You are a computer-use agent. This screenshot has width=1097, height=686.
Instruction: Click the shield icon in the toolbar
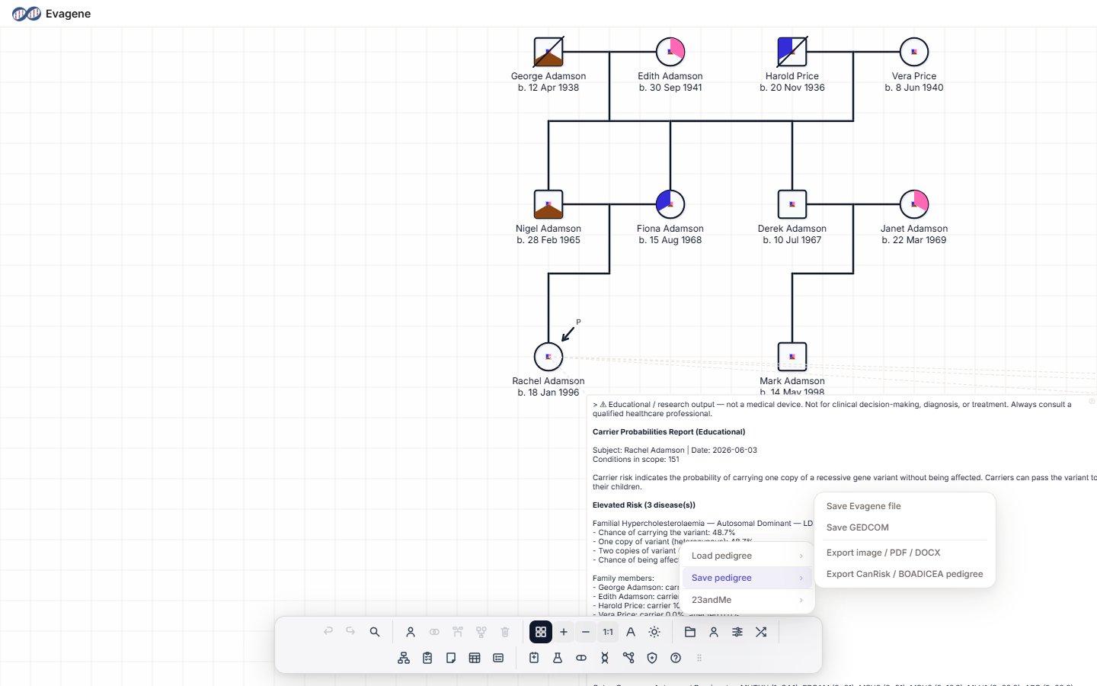(x=652, y=658)
